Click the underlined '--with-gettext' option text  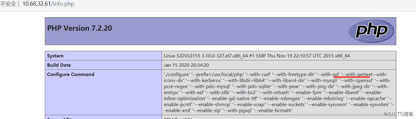pos(357,75)
